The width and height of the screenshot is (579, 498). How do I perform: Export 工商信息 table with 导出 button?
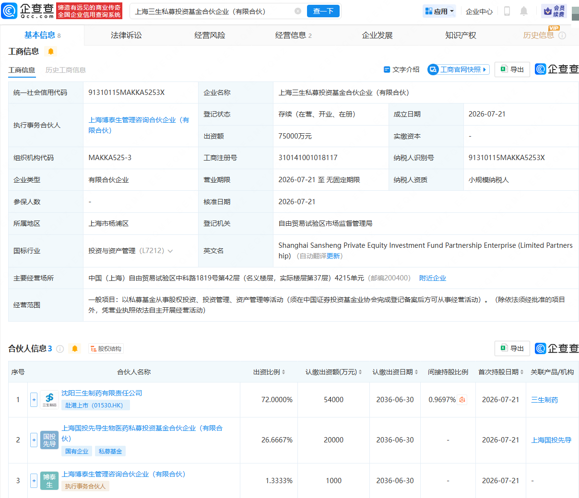coord(512,69)
